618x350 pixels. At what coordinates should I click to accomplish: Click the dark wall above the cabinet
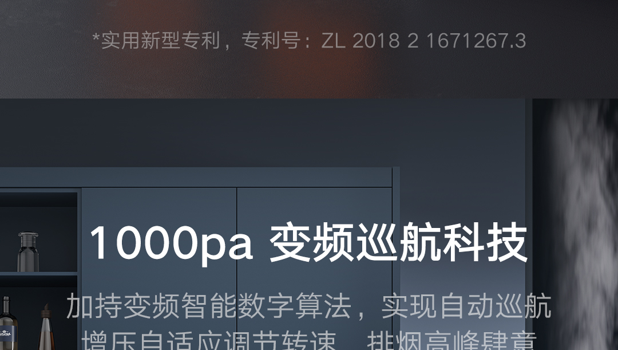coord(260,132)
